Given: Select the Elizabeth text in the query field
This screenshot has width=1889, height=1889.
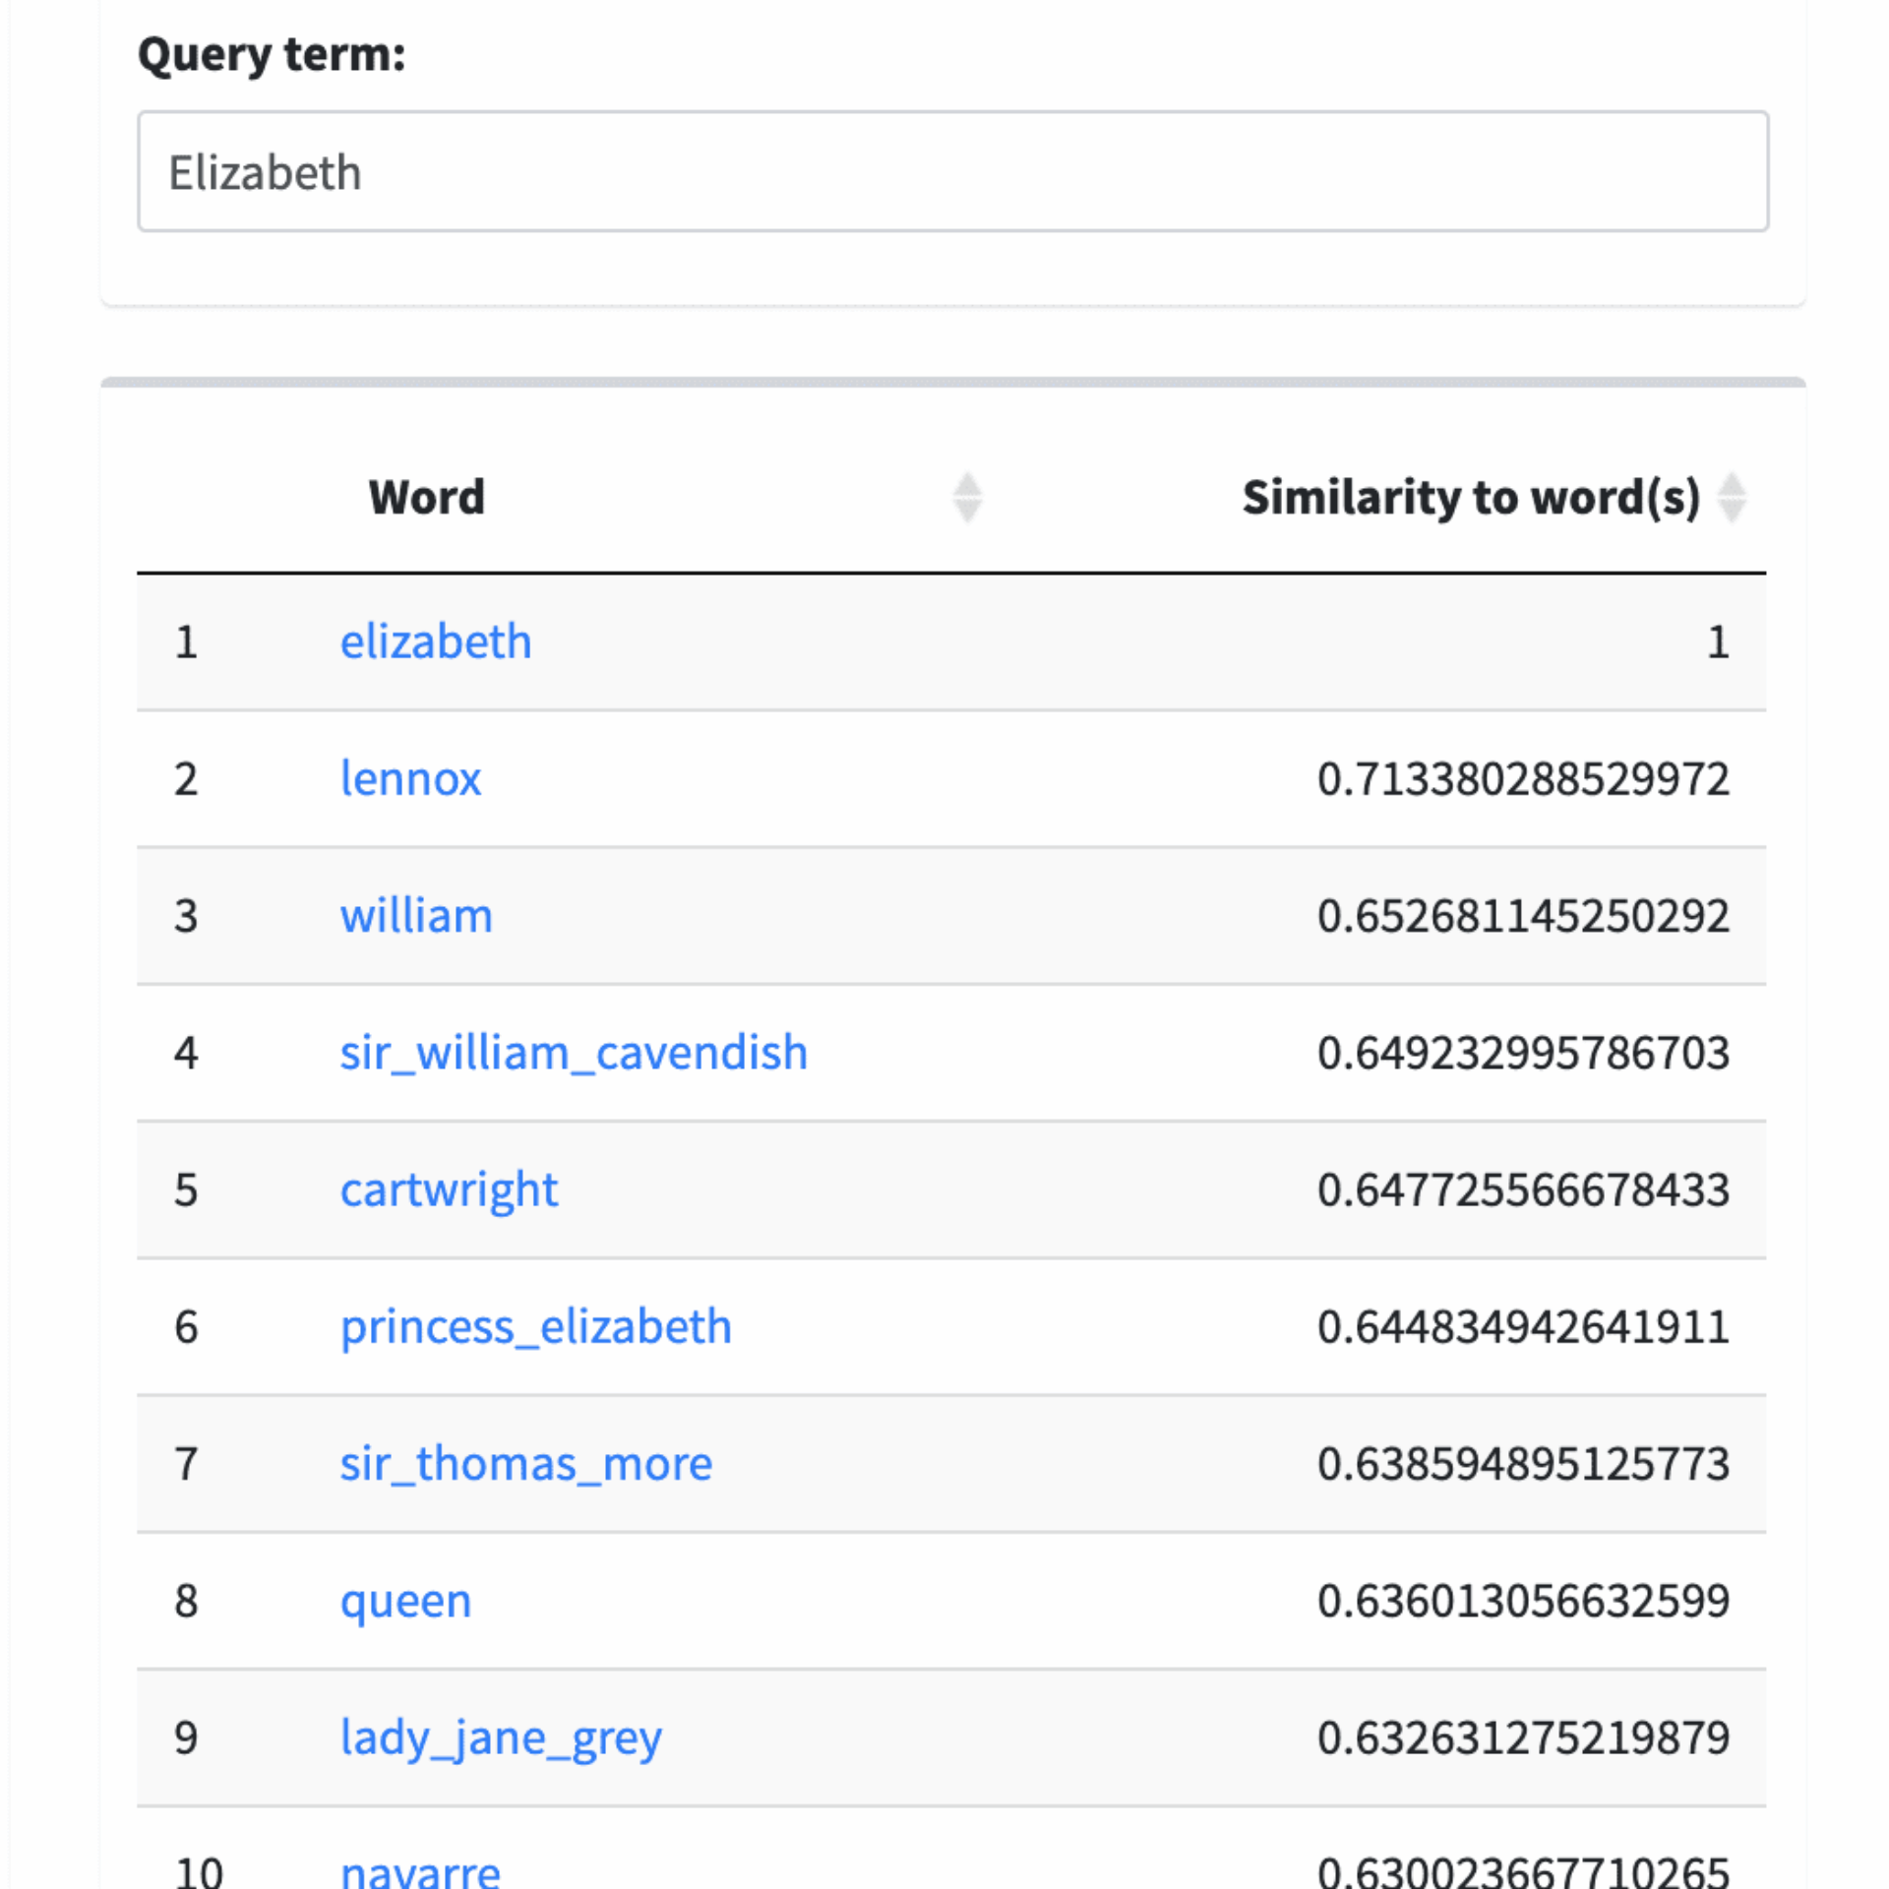Looking at the screenshot, I should [x=266, y=170].
